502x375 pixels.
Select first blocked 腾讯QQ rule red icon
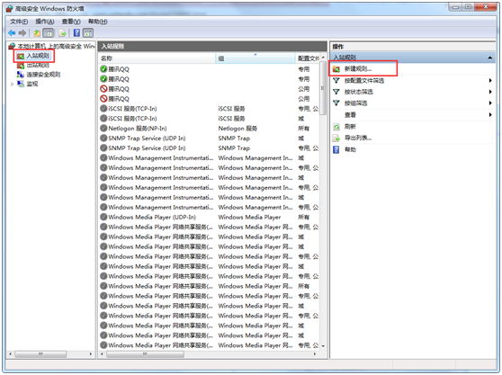103,89
